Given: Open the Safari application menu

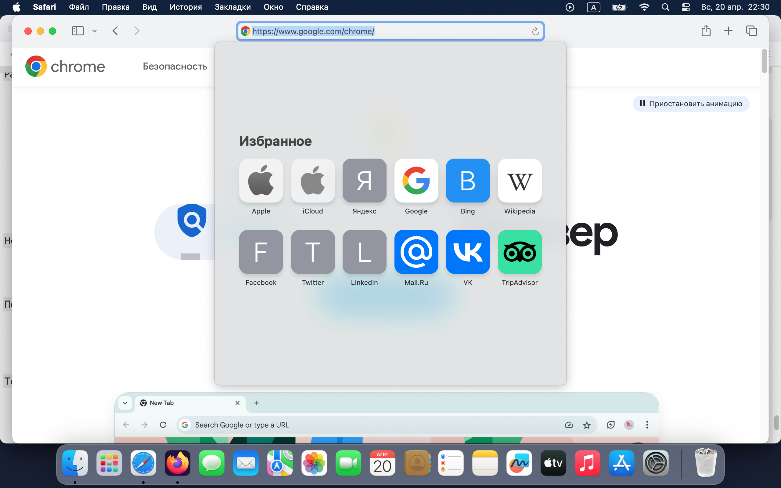Looking at the screenshot, I should coord(44,7).
